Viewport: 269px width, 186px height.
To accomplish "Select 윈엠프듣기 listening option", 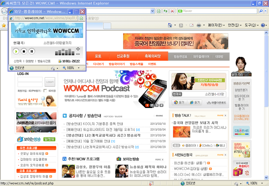I will pos(241,90).
